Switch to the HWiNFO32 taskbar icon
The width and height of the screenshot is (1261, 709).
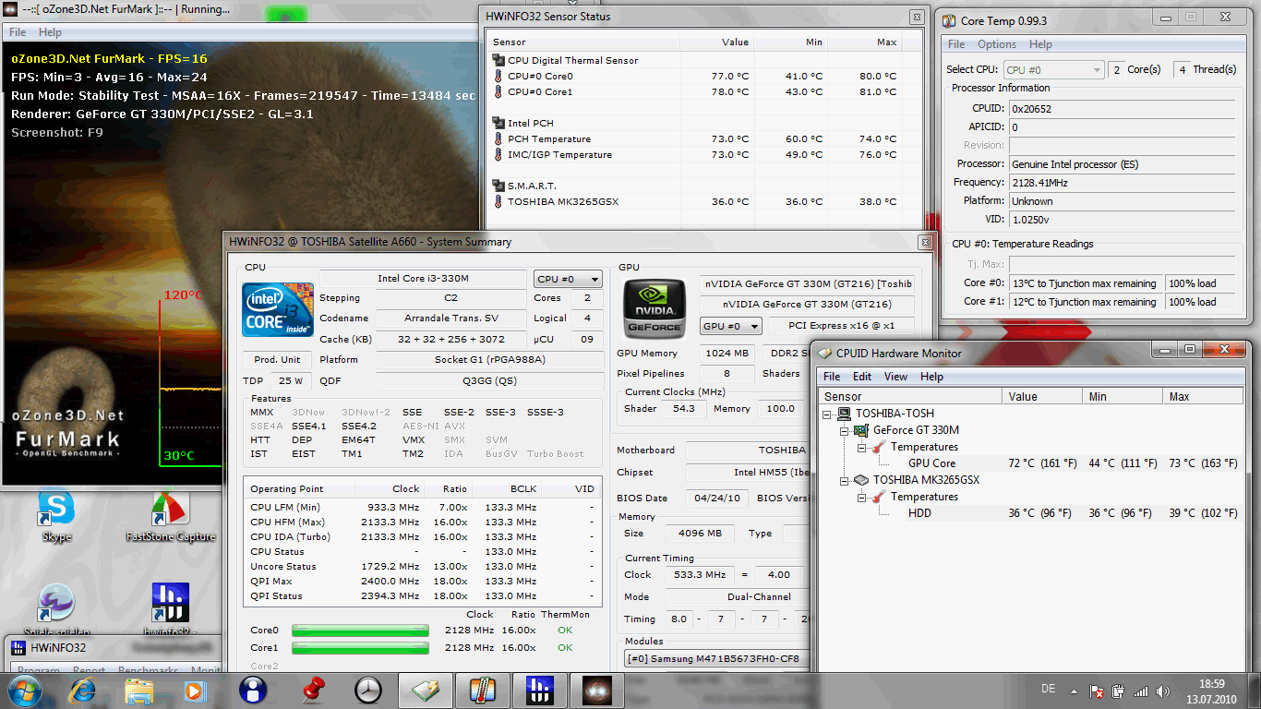click(538, 689)
